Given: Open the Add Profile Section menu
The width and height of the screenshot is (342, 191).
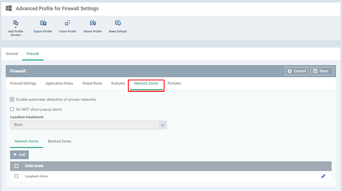Looking at the screenshot, I should coord(15,28).
